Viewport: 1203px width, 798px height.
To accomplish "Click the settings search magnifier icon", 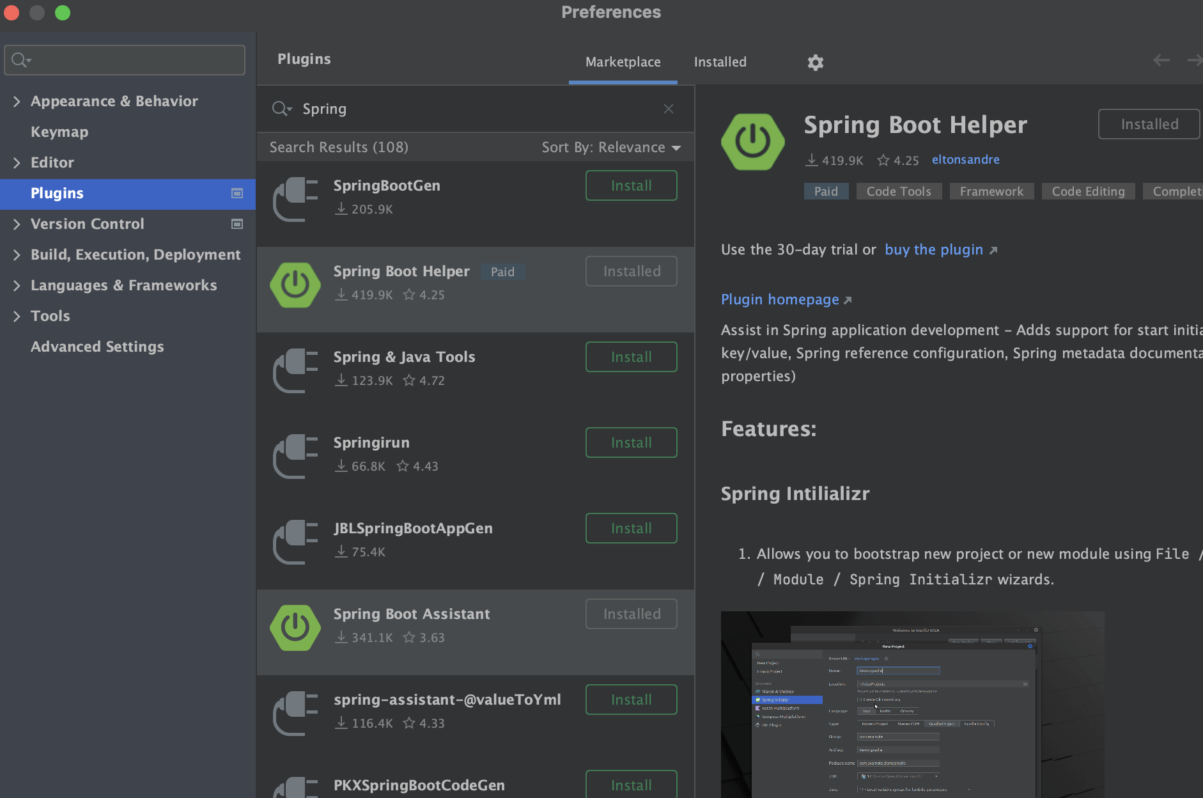I will pyautogui.click(x=21, y=60).
